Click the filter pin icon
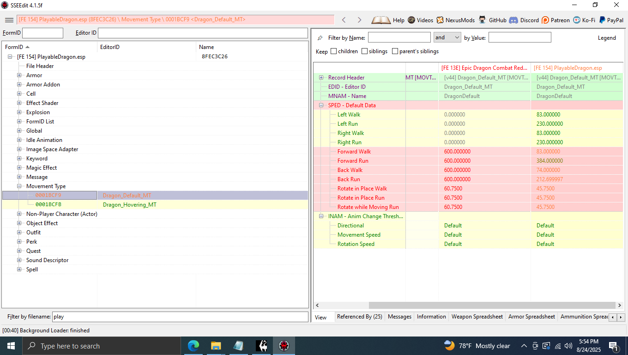Screen dimensions: 628x355 [x=320, y=38]
